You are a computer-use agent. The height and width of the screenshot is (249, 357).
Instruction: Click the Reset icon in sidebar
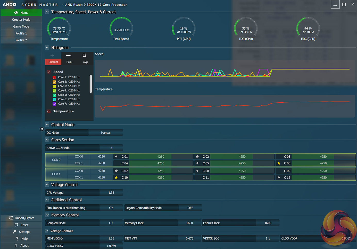(16, 225)
